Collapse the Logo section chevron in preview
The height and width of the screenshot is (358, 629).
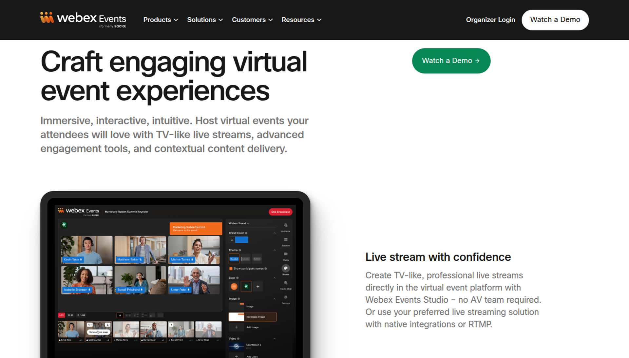click(275, 278)
